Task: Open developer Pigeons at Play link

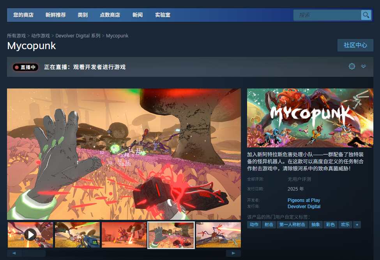Action: [304, 200]
